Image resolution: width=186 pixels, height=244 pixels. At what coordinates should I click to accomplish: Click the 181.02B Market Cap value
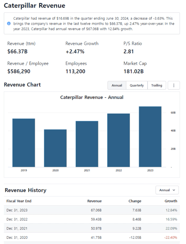click(134, 71)
